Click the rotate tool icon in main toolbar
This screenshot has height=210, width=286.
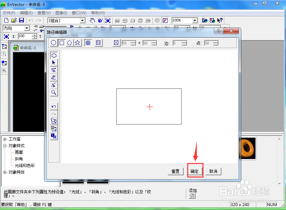100,21
